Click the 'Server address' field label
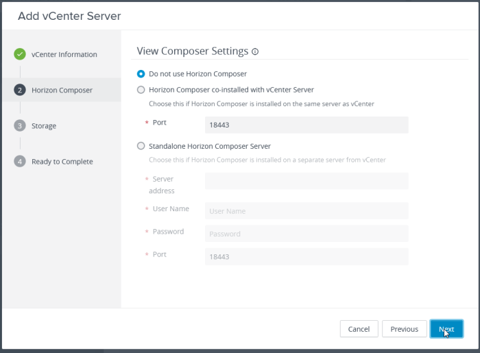This screenshot has width=480, height=353. (x=161, y=185)
